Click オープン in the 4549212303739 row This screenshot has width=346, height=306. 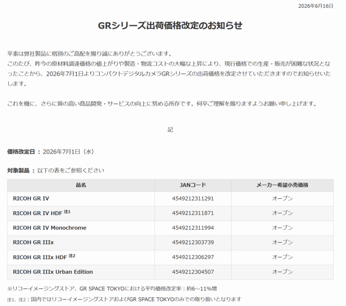[282, 243]
